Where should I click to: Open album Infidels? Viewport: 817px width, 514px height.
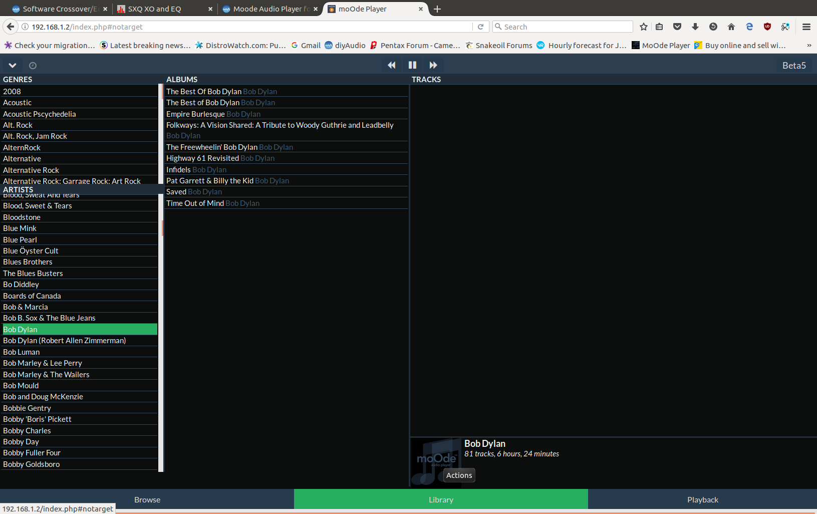(287, 169)
